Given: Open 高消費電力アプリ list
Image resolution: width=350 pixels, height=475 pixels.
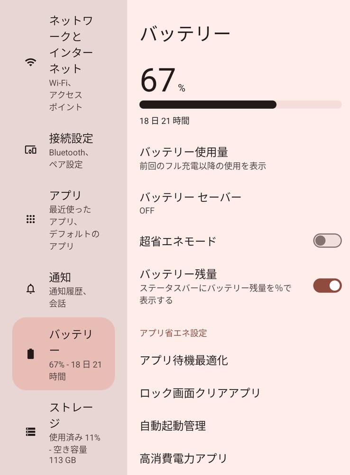Looking at the screenshot, I should click(x=184, y=458).
